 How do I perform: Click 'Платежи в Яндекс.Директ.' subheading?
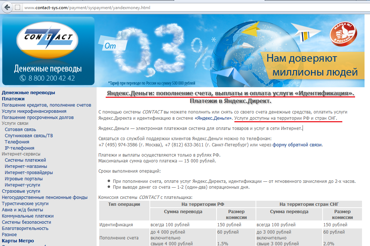tap(230, 101)
